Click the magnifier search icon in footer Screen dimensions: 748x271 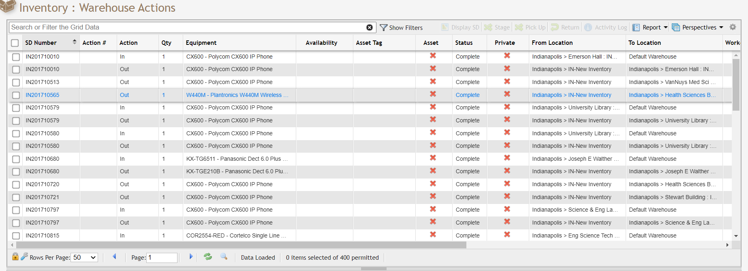(x=224, y=257)
